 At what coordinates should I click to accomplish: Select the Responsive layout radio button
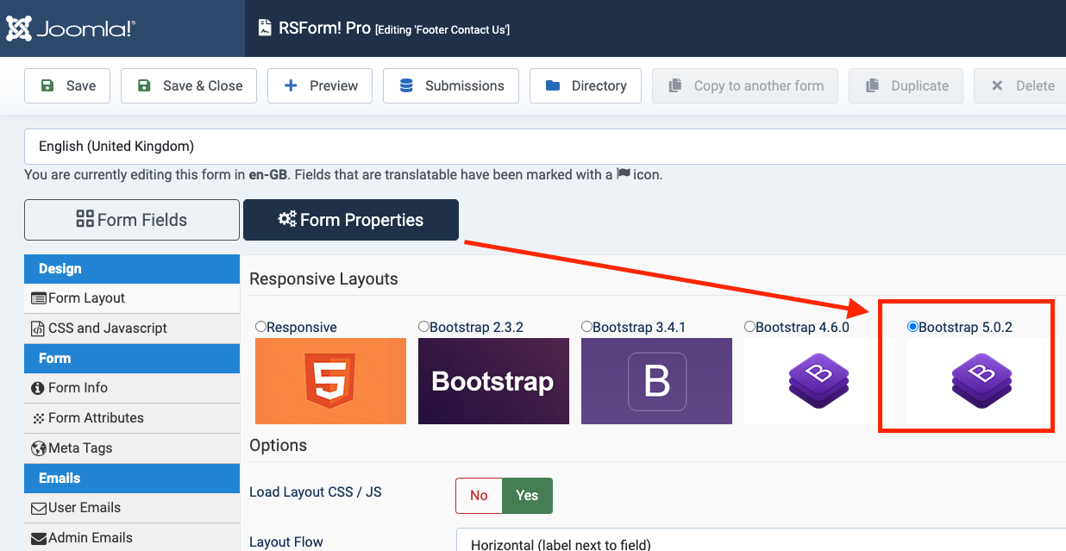260,327
